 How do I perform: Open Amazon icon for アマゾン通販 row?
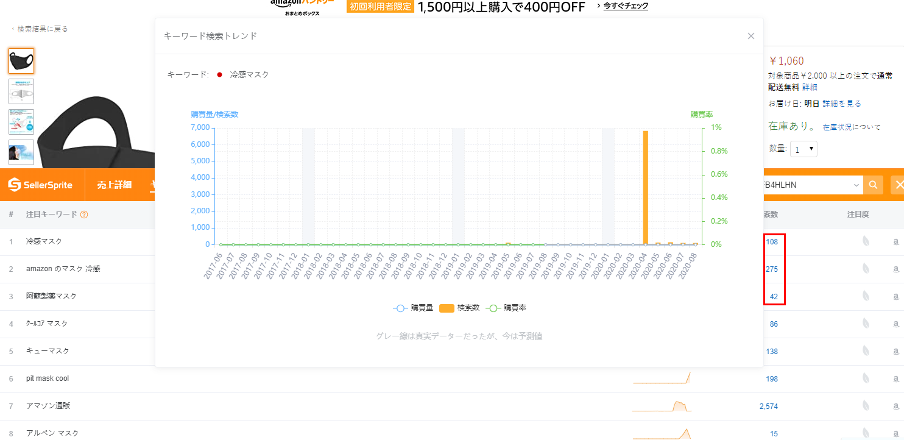point(896,406)
